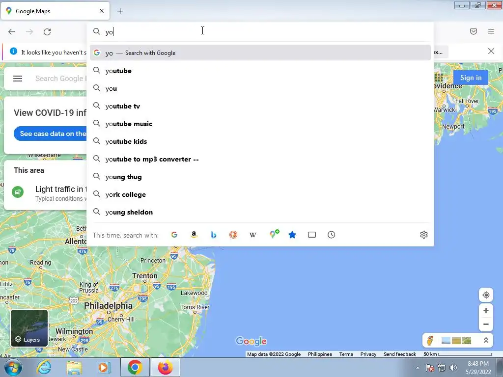Focus the Search Google Maps box
Image resolution: width=503 pixels, height=377 pixels.
60,79
